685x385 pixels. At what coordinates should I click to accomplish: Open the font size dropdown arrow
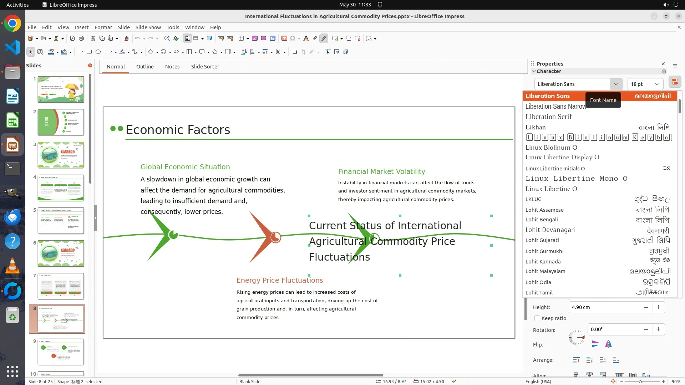[x=657, y=84]
